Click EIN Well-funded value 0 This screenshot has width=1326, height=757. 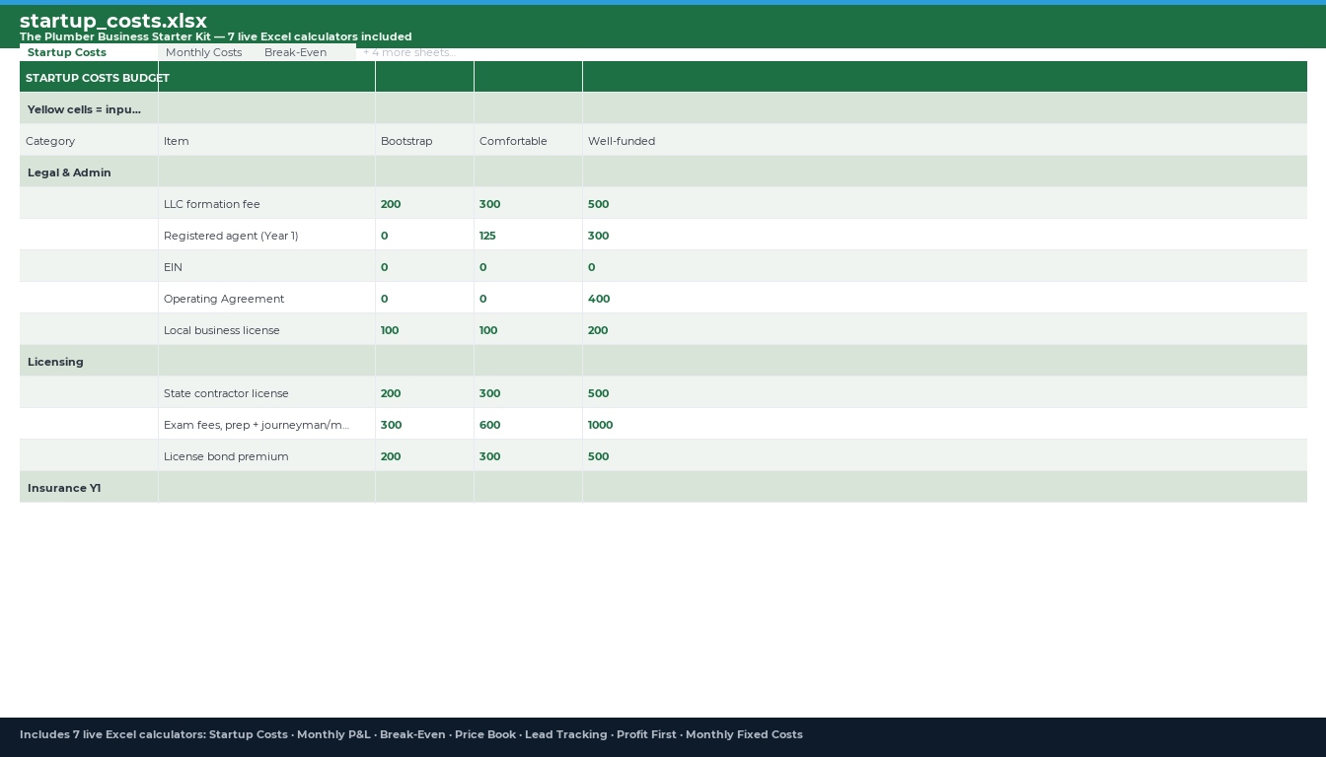coord(944,266)
